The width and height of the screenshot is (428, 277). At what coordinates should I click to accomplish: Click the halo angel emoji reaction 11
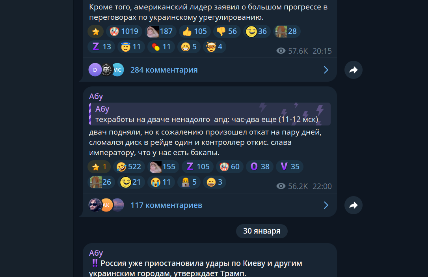coord(131,47)
